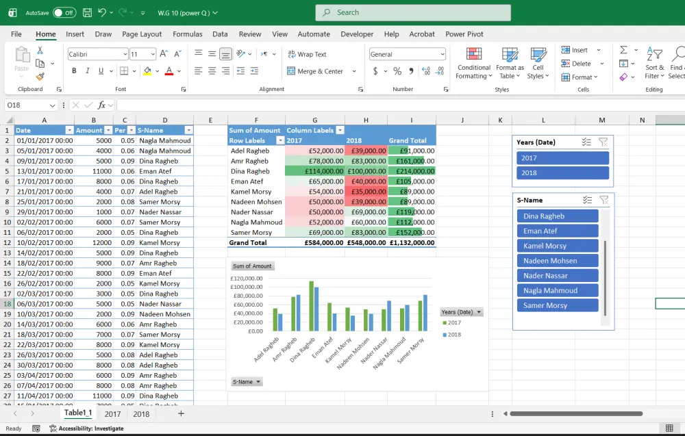Image resolution: width=685 pixels, height=436 pixels.
Task: Open chart S-Name field button dropdown
Action: click(247, 382)
